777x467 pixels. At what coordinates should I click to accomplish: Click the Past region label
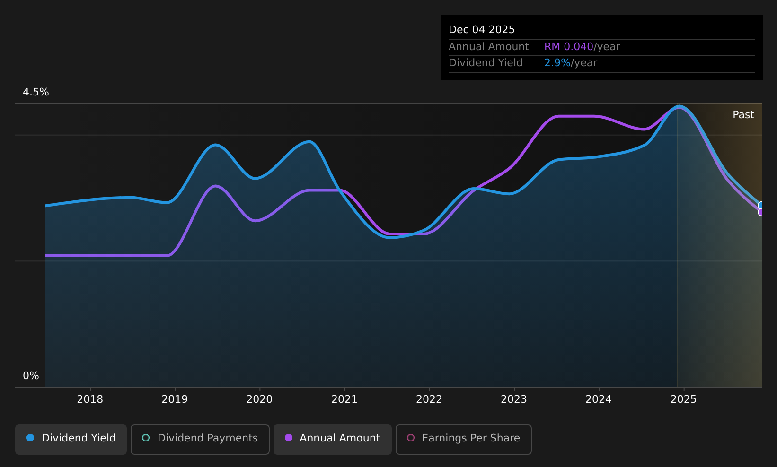(743, 115)
